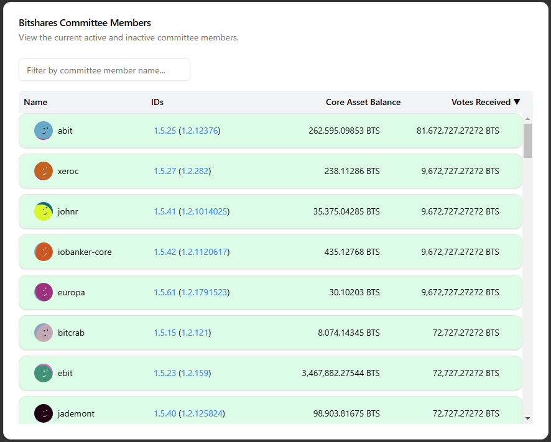551x442 pixels.
Task: Click balance '98,903.81675 BTS'
Action: tap(346, 413)
